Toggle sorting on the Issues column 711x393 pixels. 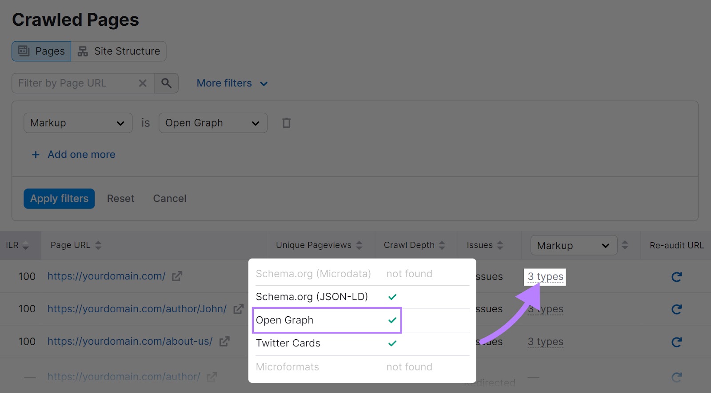[501, 245]
